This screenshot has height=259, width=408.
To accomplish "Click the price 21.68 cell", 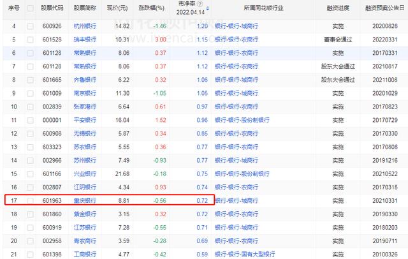I will click(122, 174).
